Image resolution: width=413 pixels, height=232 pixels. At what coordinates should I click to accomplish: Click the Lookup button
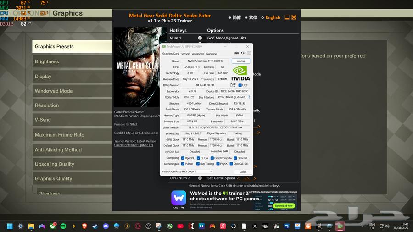(x=240, y=61)
